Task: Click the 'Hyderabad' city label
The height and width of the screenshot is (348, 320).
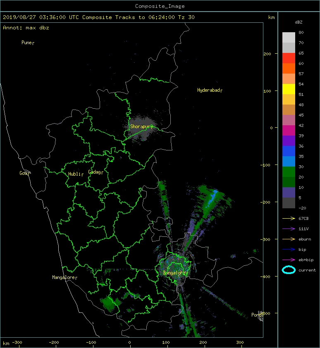Action: pyautogui.click(x=208, y=90)
